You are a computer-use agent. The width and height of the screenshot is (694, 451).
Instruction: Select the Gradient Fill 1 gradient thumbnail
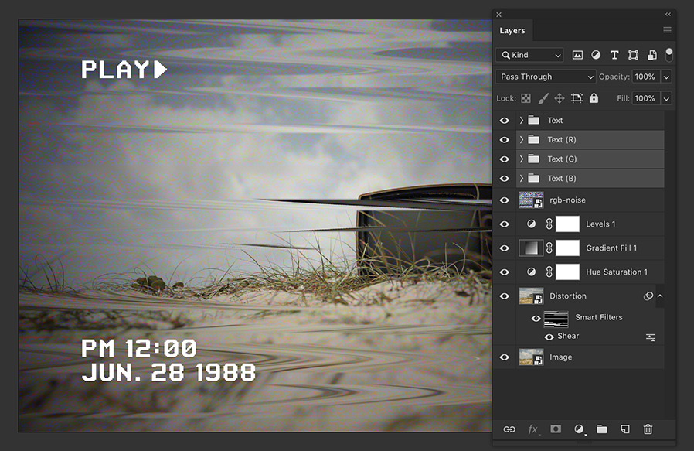tap(531, 248)
